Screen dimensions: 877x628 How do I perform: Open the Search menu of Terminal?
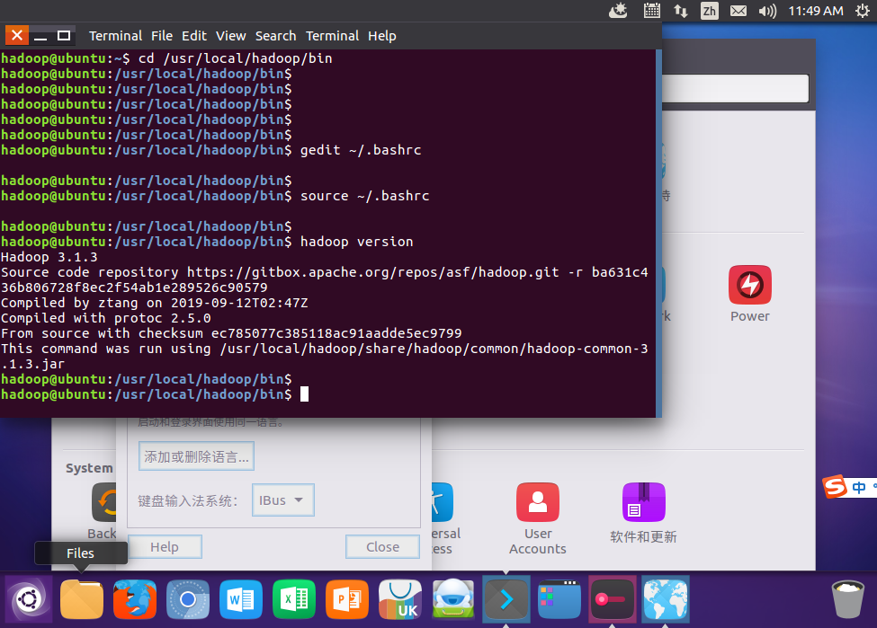point(276,36)
